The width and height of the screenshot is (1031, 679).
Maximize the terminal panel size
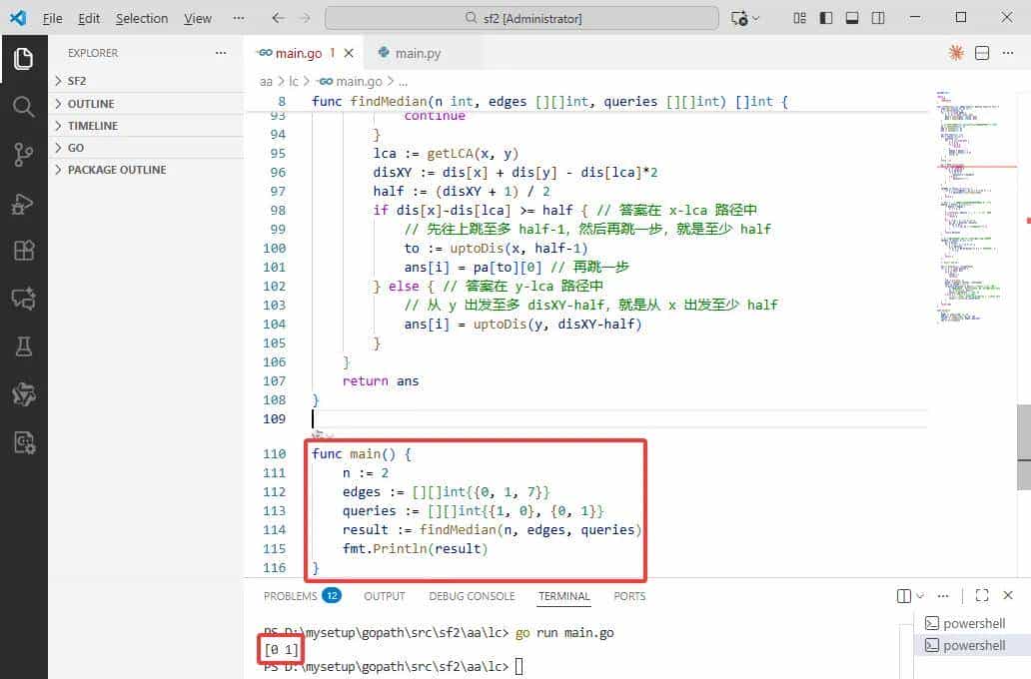click(x=982, y=596)
